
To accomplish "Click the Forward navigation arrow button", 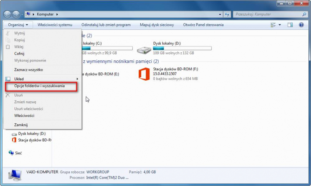I will [16, 14].
